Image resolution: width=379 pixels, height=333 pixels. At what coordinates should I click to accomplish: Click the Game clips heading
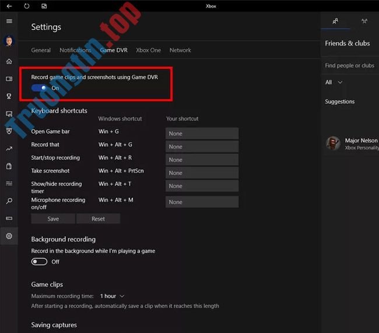click(47, 285)
